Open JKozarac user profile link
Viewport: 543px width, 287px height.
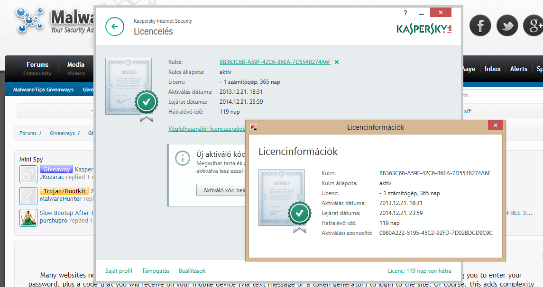(x=52, y=177)
